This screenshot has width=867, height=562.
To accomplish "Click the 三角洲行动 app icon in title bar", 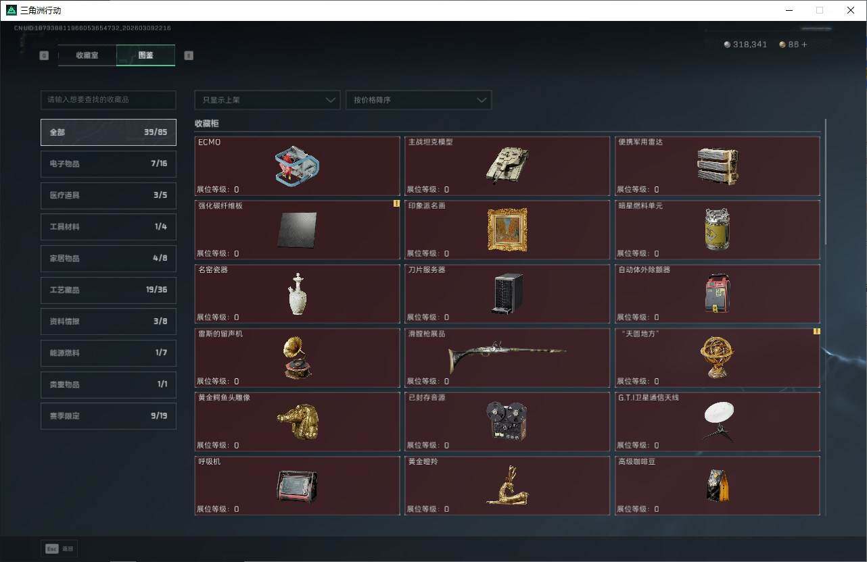I will click(11, 10).
